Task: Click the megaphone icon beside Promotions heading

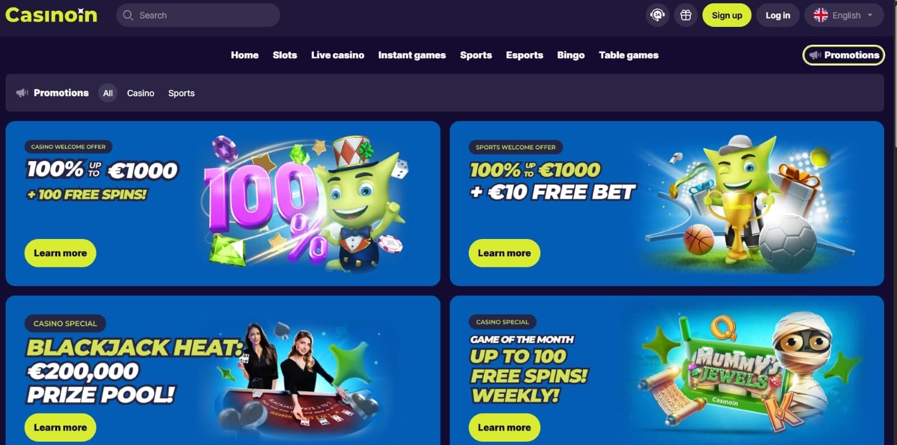Action: click(22, 93)
